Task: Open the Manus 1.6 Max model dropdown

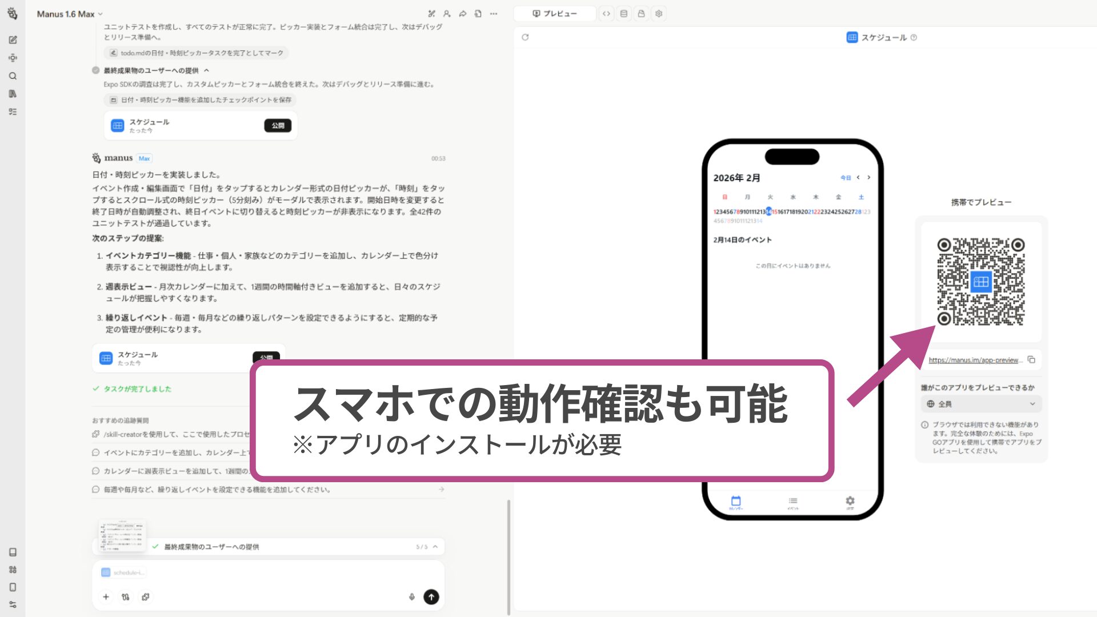Action: 69,14
